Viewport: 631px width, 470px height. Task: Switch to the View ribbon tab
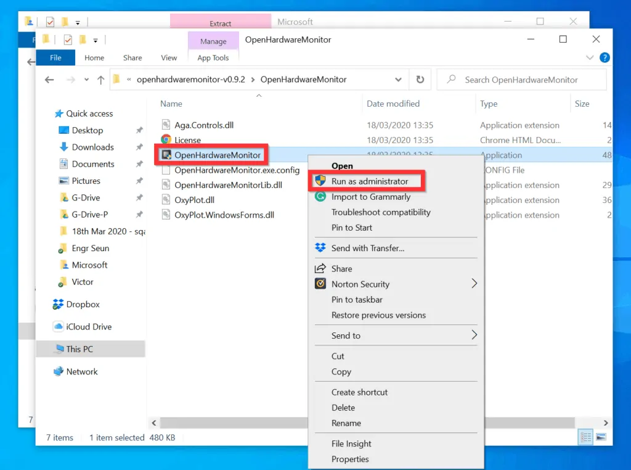(168, 57)
